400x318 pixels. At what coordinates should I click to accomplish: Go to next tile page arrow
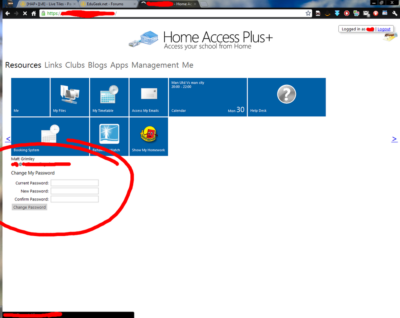(394, 139)
